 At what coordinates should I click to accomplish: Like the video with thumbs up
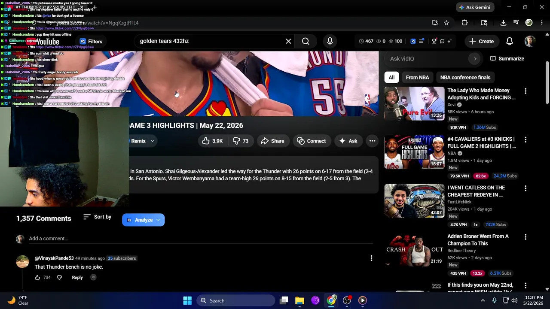[x=213, y=141]
